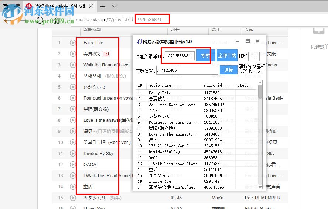Focus the 歌单ID input field
Image resolution: width=328 pixels, height=209 pixels.
[x=180, y=56]
